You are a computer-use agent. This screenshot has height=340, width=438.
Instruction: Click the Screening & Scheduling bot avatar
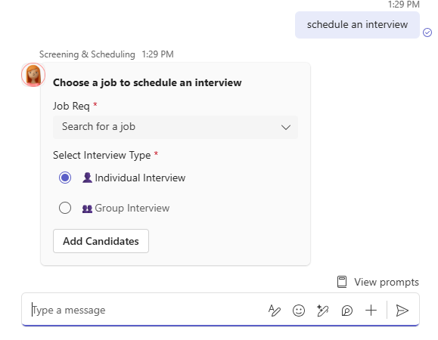click(x=33, y=75)
